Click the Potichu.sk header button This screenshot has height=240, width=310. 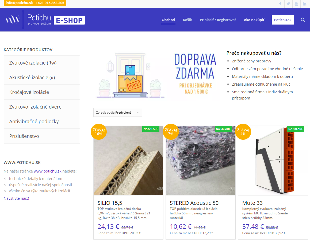coord(283,20)
